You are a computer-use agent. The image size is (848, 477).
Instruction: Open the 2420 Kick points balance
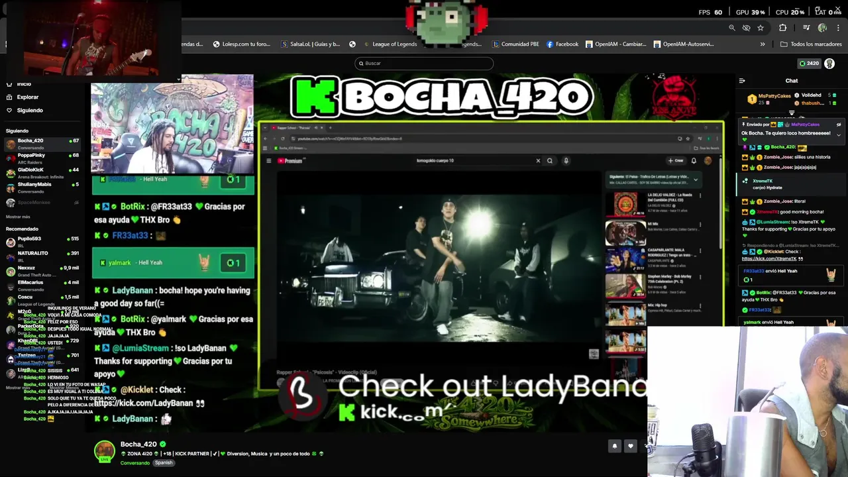point(809,64)
